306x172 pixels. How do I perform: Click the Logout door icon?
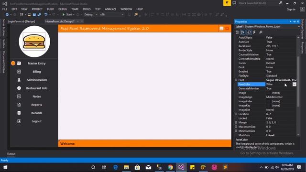(x=19, y=121)
